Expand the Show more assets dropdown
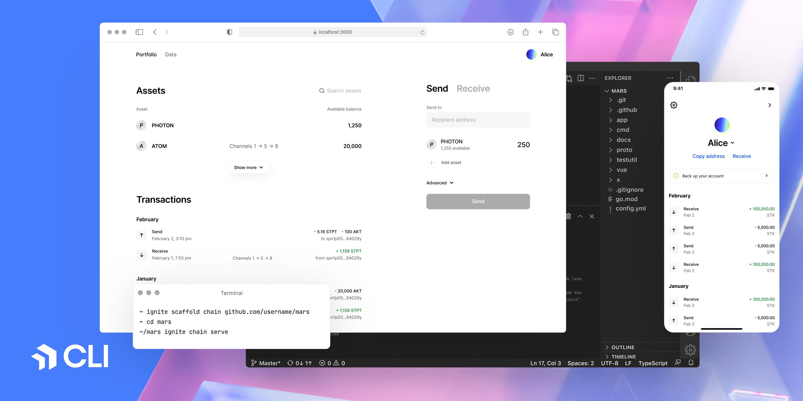This screenshot has width=803, height=401. click(x=248, y=167)
